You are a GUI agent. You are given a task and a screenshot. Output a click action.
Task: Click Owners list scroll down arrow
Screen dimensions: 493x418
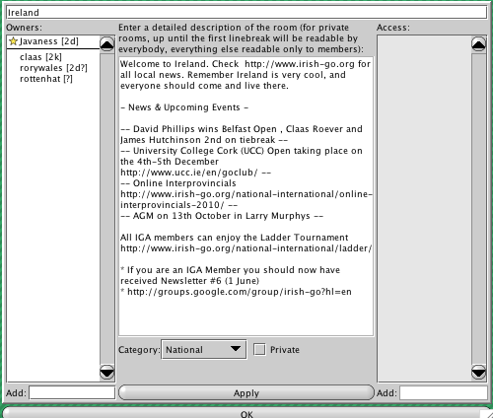click(x=107, y=373)
